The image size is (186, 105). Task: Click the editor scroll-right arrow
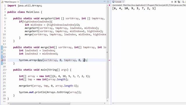pos(105,103)
